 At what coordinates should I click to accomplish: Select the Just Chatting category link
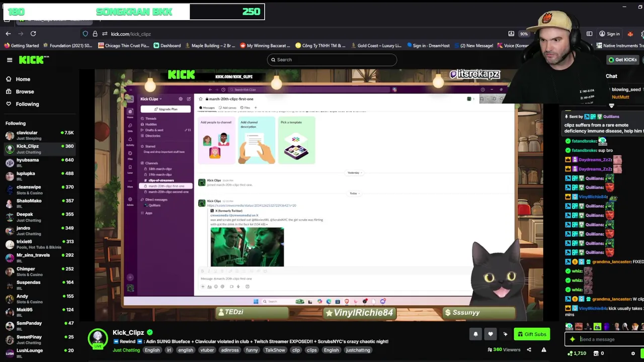(126, 350)
